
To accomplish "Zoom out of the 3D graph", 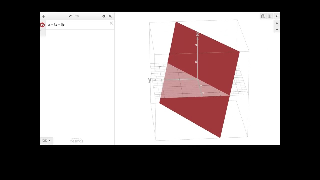I will (x=277, y=29).
